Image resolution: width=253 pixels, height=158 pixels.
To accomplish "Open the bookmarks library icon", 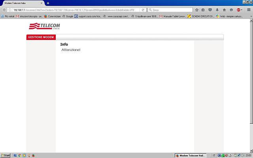I will pos(203,10).
